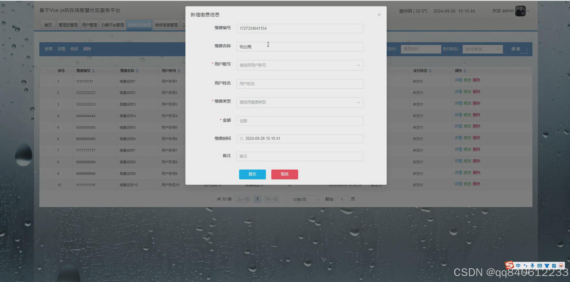
Task: Click the 搜索 button in the filter bar
Action: click(x=516, y=49)
